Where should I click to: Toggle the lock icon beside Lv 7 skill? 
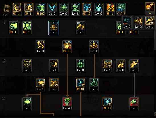tap(78, 23)
